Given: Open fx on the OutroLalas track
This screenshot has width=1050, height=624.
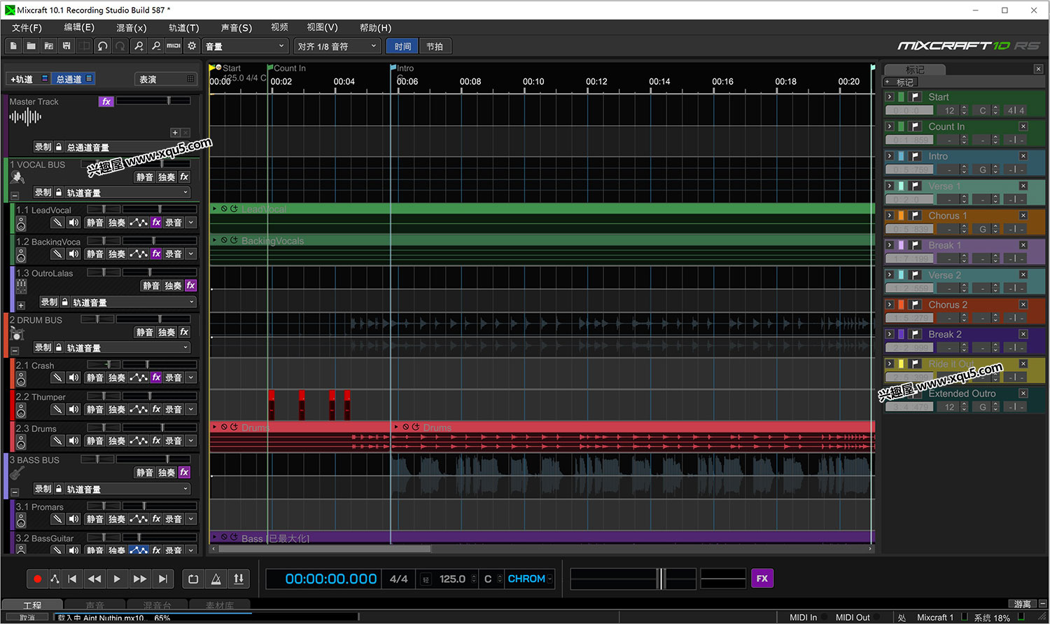Looking at the screenshot, I should (x=190, y=286).
